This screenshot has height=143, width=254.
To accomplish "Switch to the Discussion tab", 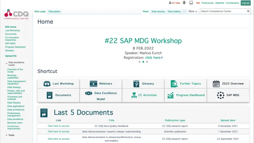I will 54,12.
